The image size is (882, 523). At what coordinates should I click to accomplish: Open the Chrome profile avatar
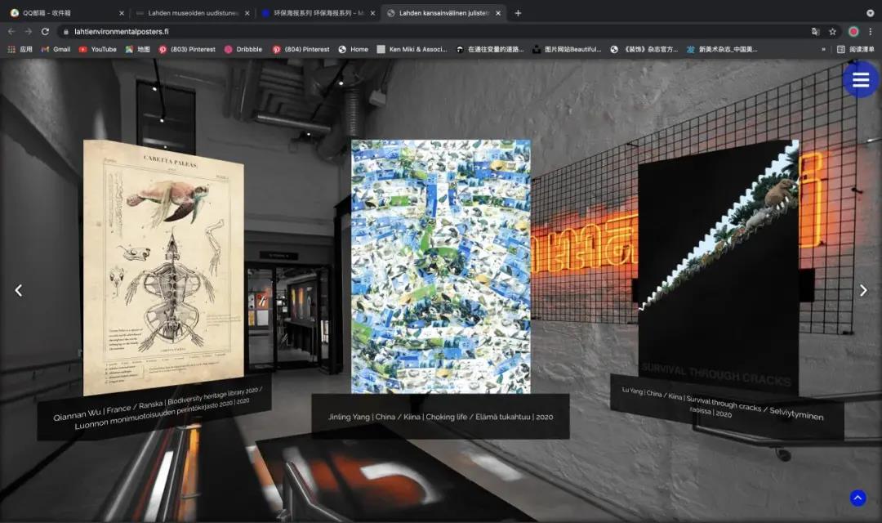coord(853,32)
